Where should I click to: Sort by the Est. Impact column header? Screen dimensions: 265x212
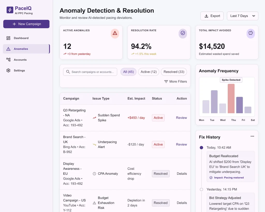pos(136,98)
